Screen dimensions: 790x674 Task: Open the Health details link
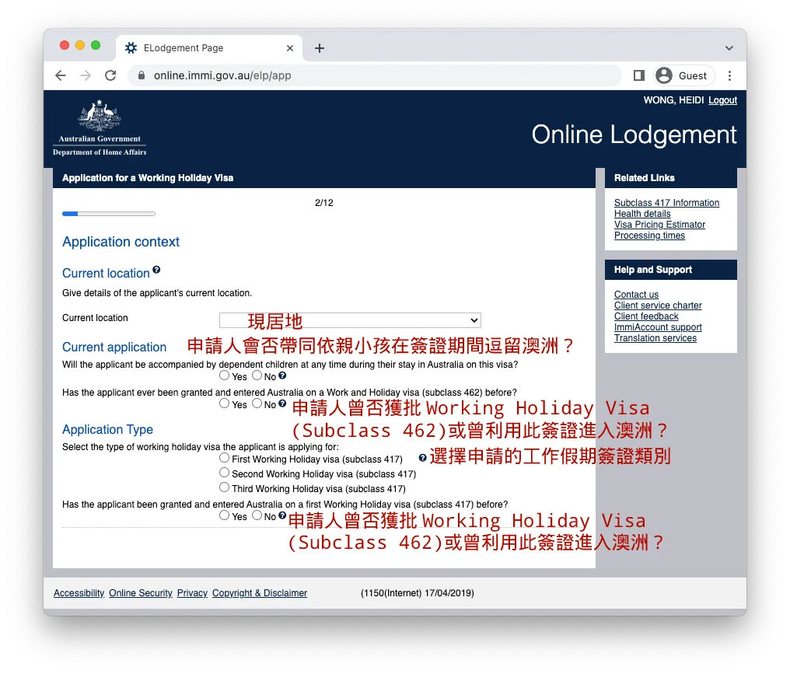click(642, 214)
